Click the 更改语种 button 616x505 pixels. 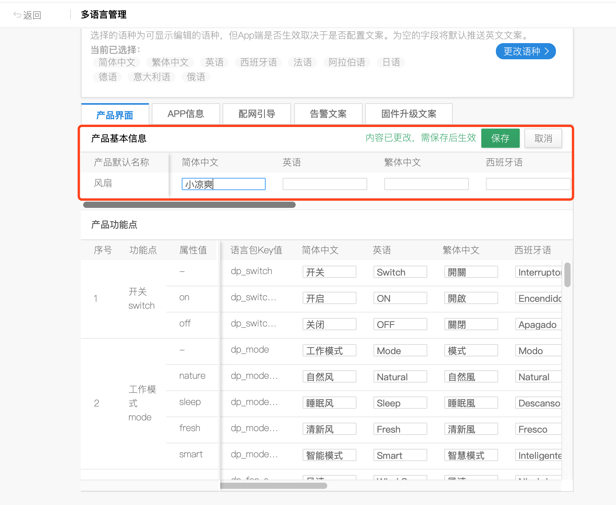[x=526, y=51]
